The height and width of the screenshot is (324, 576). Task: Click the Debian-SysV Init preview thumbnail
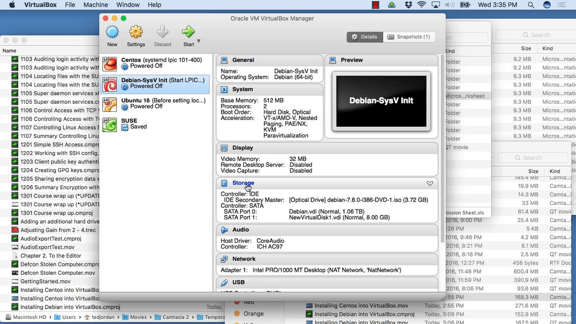click(x=381, y=101)
